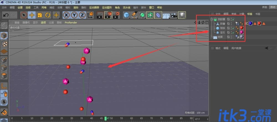Open the 渲染 menu
Viewport: 277px width, 122px height.
point(76,7)
